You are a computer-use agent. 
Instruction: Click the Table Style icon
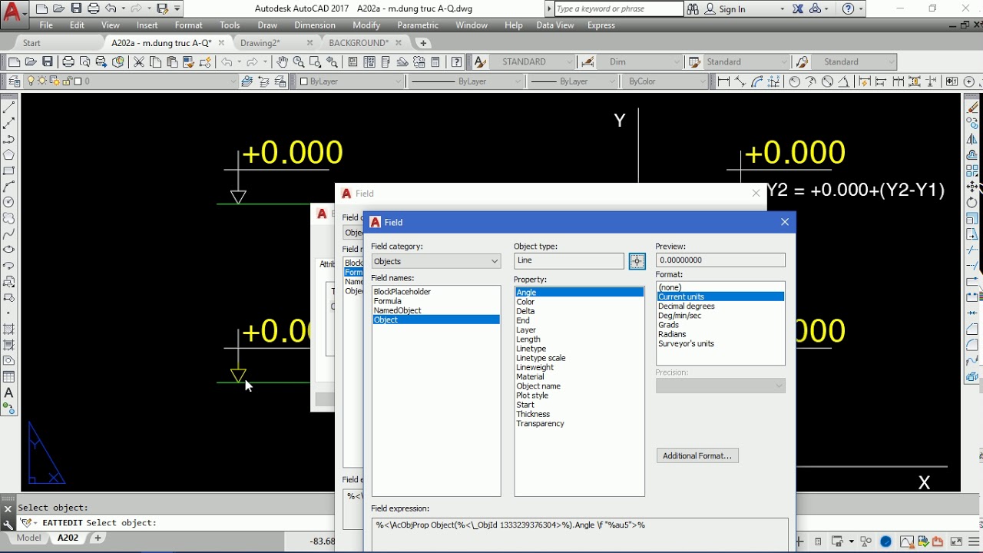click(694, 62)
